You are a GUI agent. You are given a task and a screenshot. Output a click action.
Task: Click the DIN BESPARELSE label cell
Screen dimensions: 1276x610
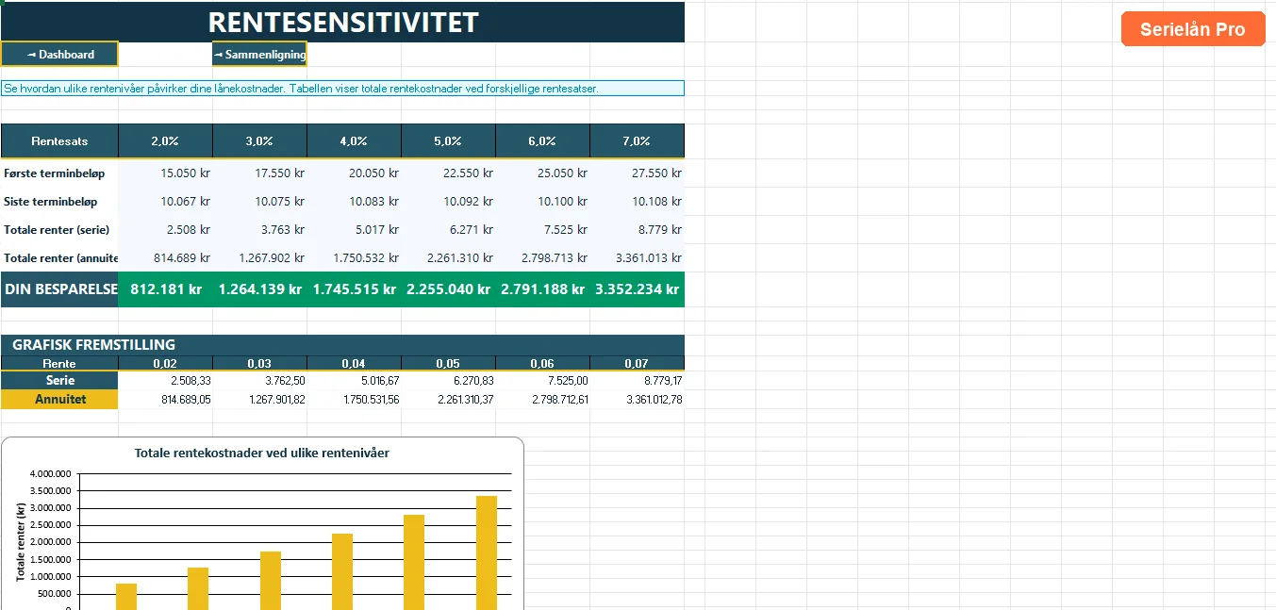click(59, 289)
